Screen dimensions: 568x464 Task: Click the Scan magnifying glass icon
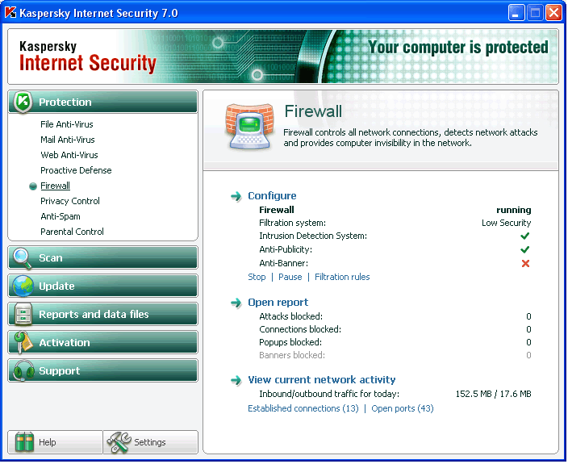[x=23, y=258]
